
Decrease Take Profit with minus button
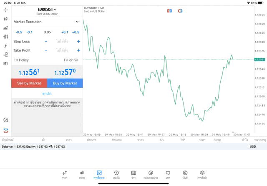pos(46,50)
